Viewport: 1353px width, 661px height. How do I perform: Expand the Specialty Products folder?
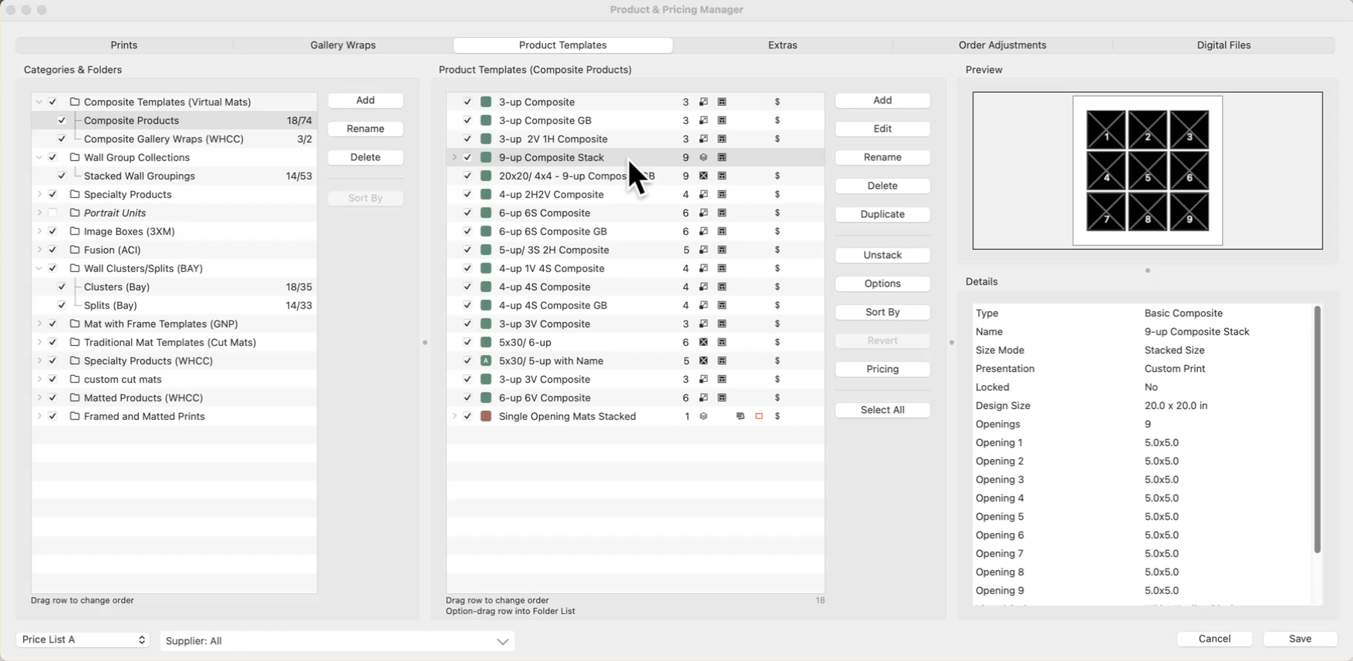point(39,194)
